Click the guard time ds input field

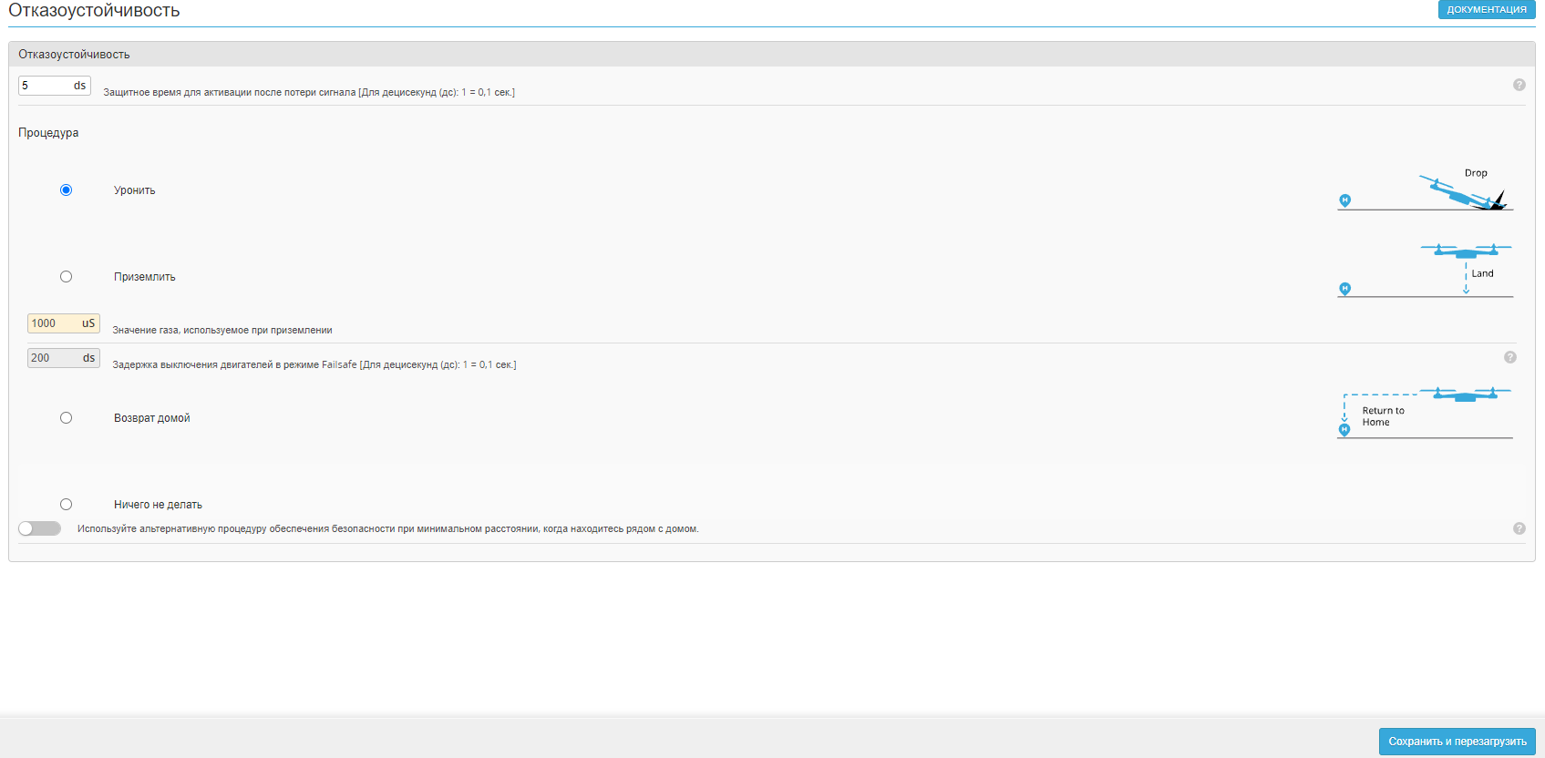(44, 86)
